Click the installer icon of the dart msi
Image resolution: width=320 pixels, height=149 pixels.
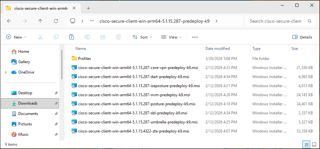(x=74, y=77)
